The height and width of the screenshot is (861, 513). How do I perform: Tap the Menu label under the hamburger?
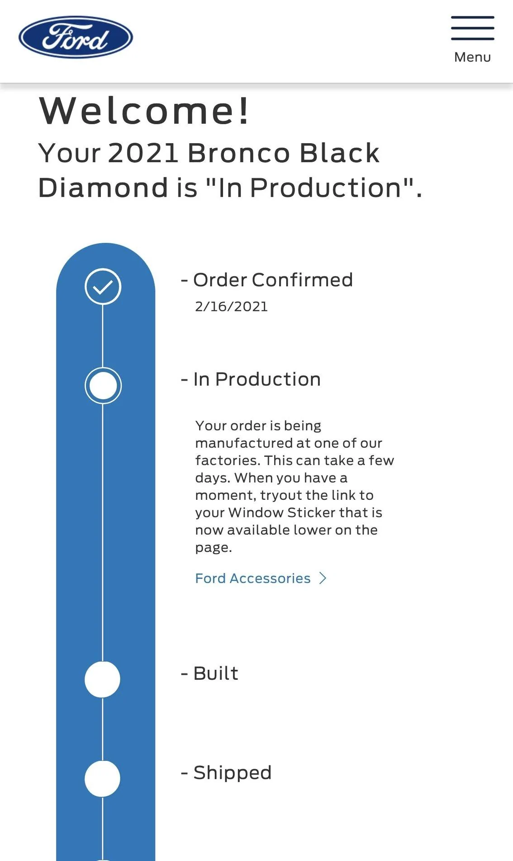(472, 57)
